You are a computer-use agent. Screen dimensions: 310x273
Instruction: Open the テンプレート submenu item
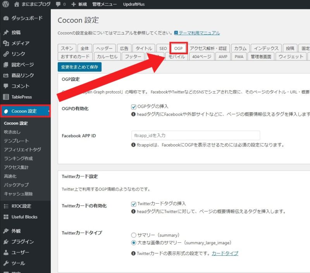[16, 141]
